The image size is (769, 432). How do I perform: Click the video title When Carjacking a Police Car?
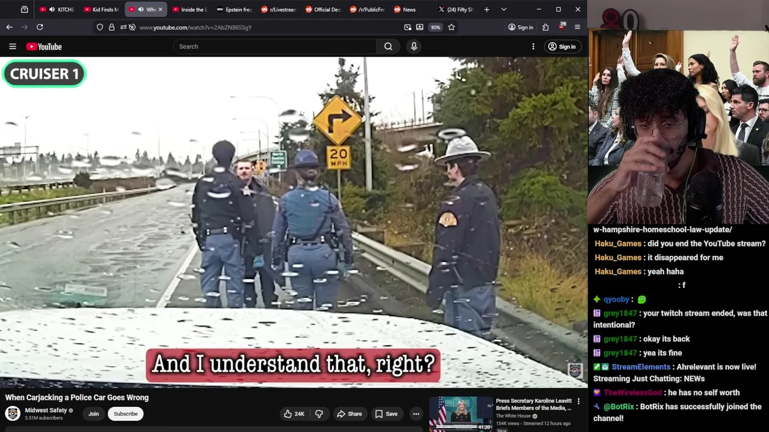(77, 397)
